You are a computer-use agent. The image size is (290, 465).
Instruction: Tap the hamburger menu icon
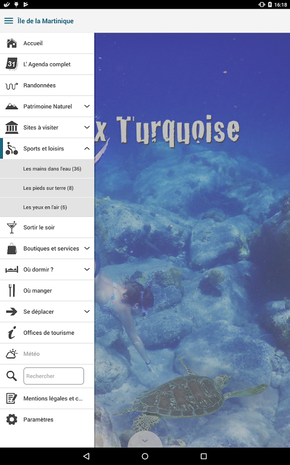pos(9,21)
